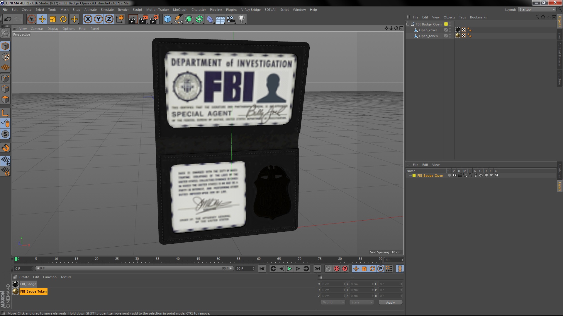Toggle layer Solo for FBI_Badge_Open layer
The image size is (563, 316).
[x=449, y=176]
